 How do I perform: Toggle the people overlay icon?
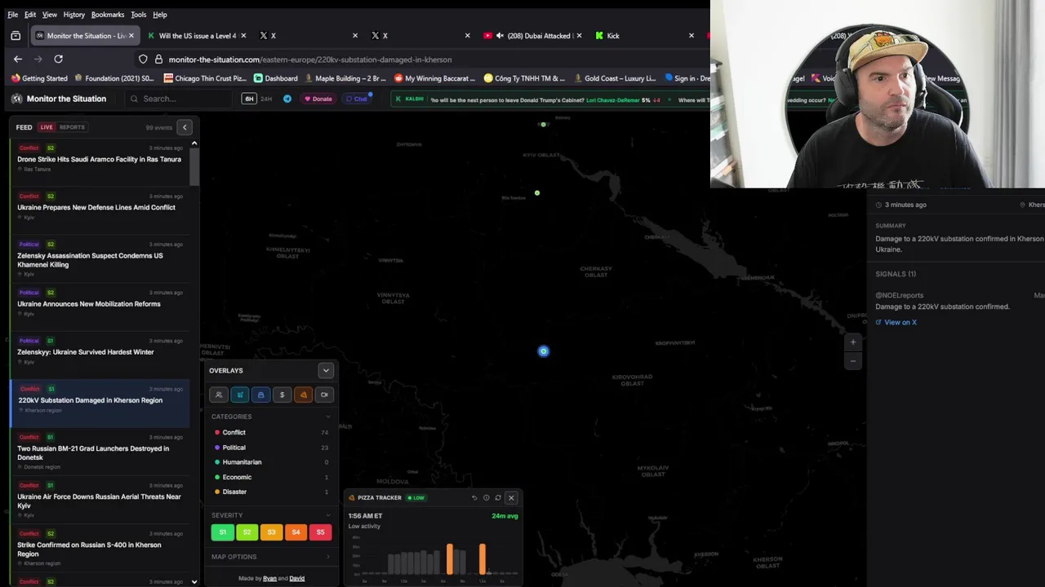[219, 395]
